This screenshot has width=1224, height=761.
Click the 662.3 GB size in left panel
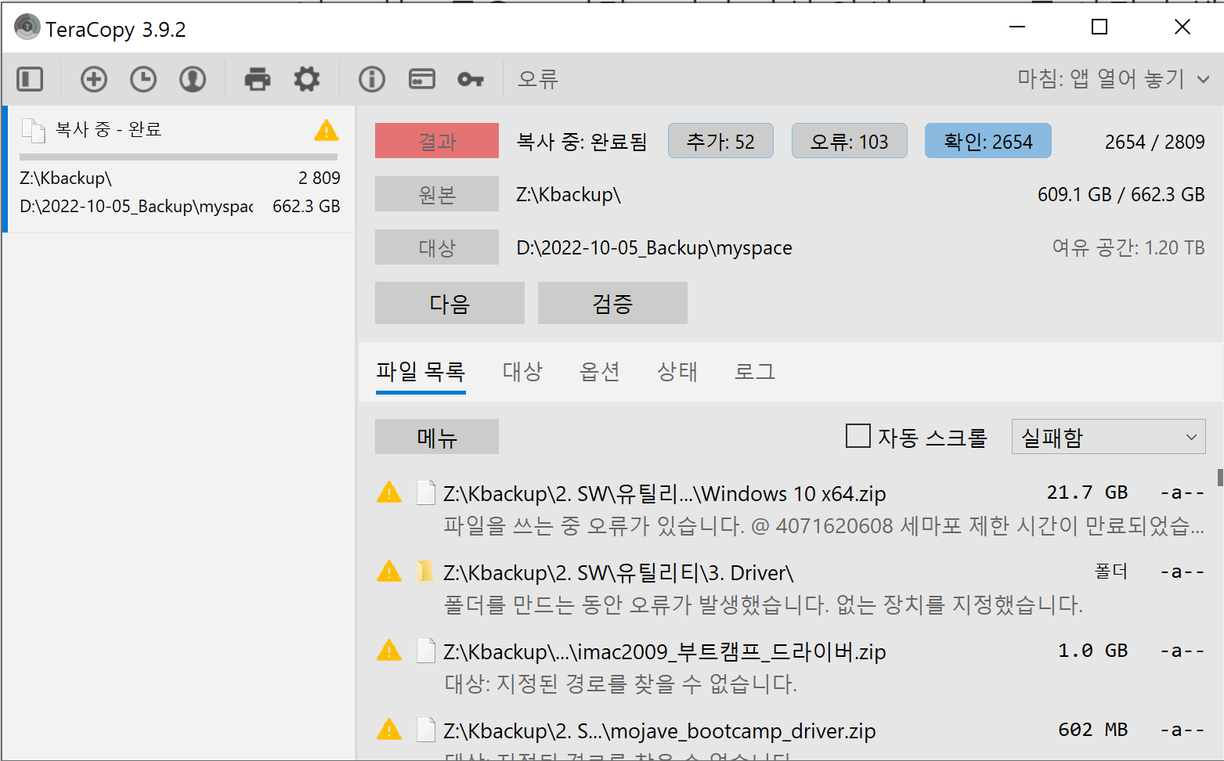tap(306, 207)
